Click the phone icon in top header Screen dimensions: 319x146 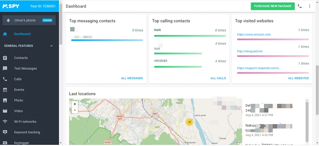point(300,6)
